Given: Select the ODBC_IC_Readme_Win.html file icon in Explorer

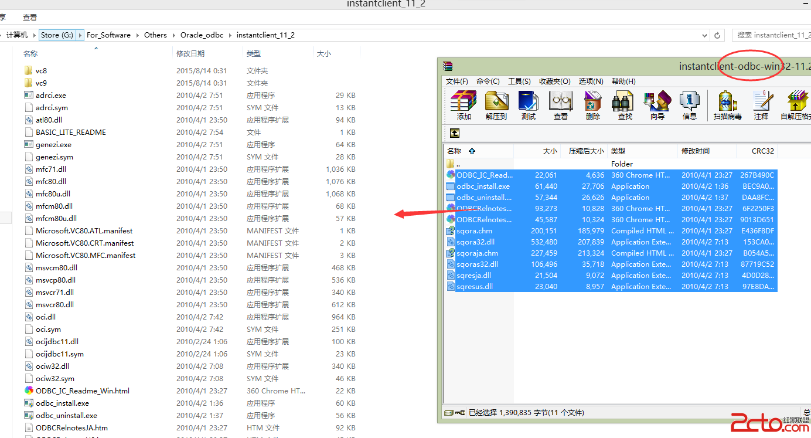Looking at the screenshot, I should 29,391.
